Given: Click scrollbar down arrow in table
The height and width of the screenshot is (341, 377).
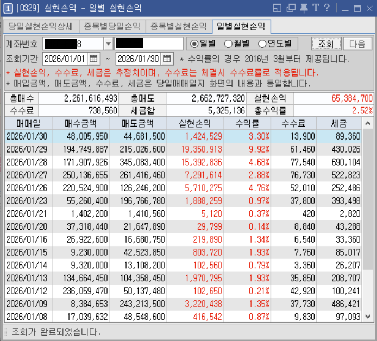Looking at the screenshot, I should point(367,317).
